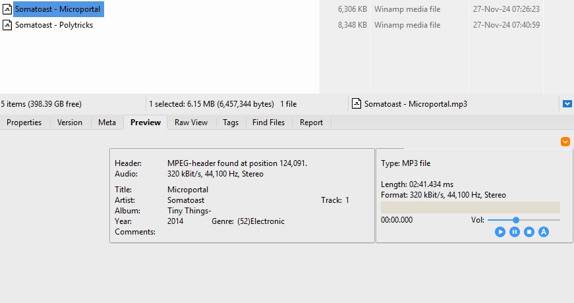Switch to the Find Files tab
This screenshot has height=303, width=574.
point(268,123)
